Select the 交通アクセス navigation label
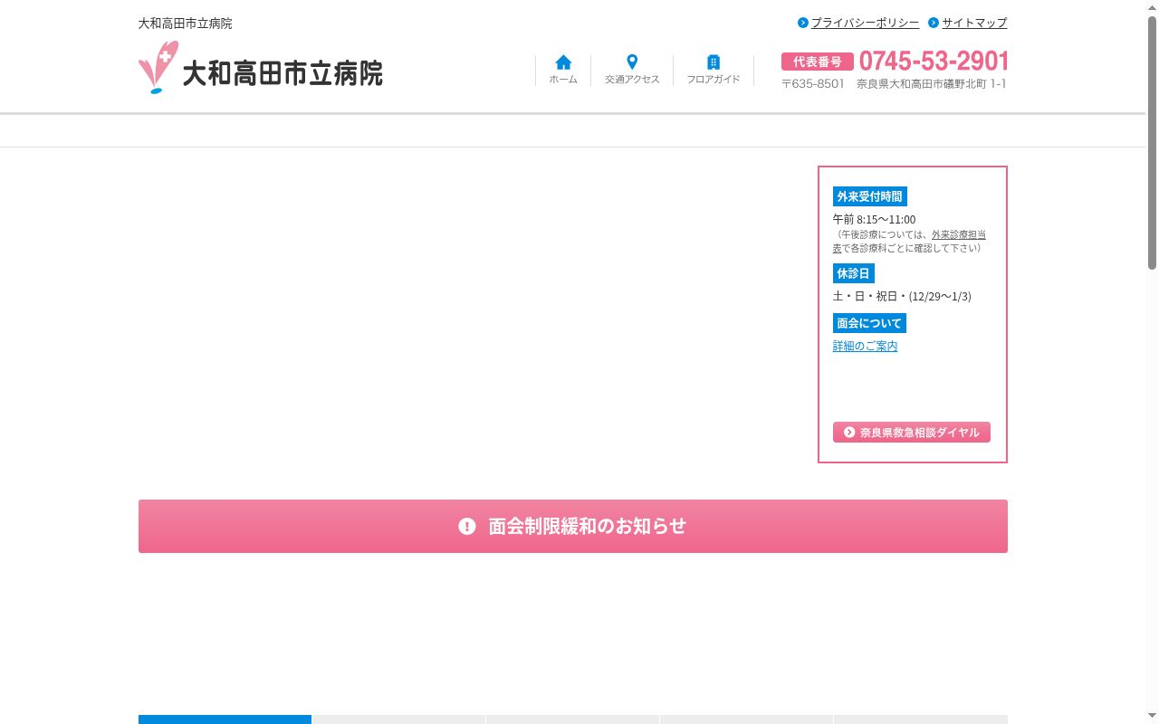This screenshot has width=1159, height=724. click(632, 80)
